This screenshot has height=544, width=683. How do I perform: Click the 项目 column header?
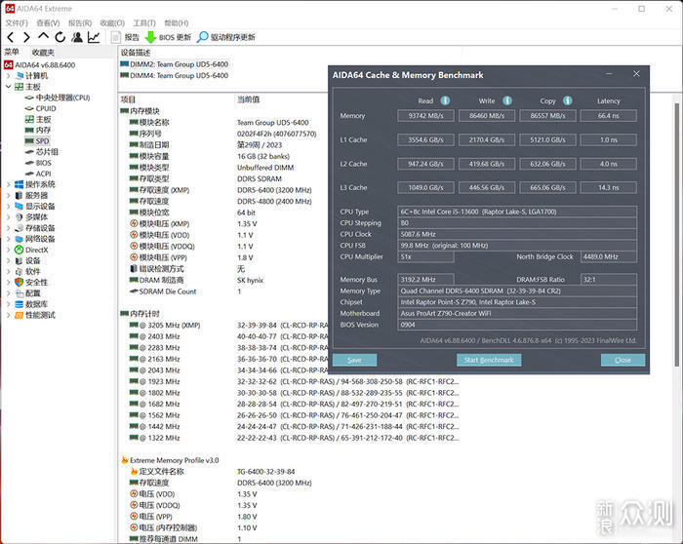pyautogui.click(x=128, y=99)
